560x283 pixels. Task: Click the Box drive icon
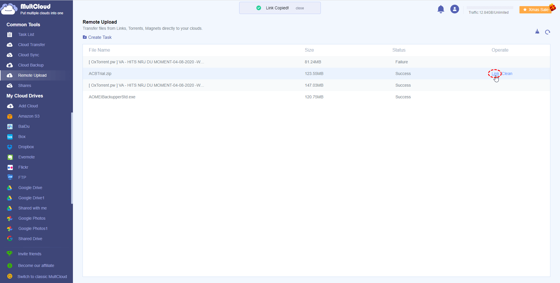[x=10, y=137]
